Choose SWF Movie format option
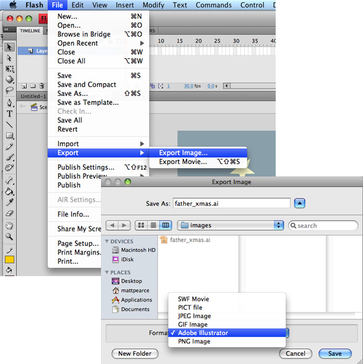363x364 pixels. coord(227,299)
